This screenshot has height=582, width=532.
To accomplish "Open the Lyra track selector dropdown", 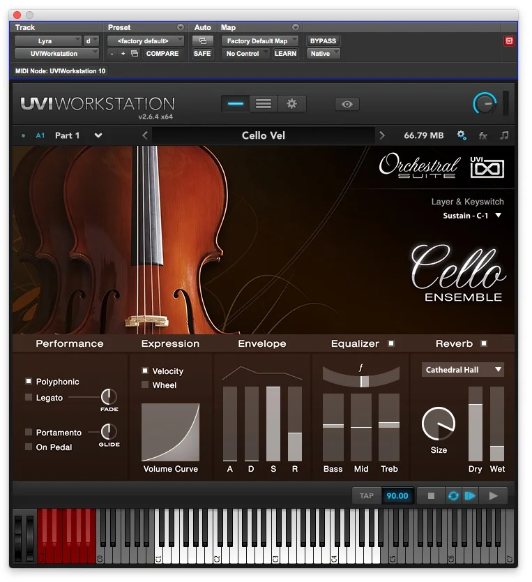I will pyautogui.click(x=47, y=41).
